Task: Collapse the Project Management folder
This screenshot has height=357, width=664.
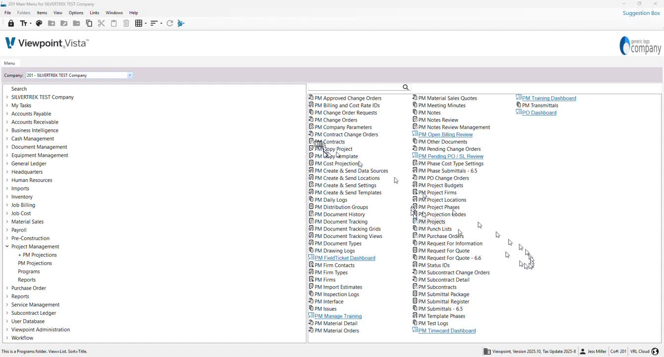Action: pyautogui.click(x=7, y=246)
